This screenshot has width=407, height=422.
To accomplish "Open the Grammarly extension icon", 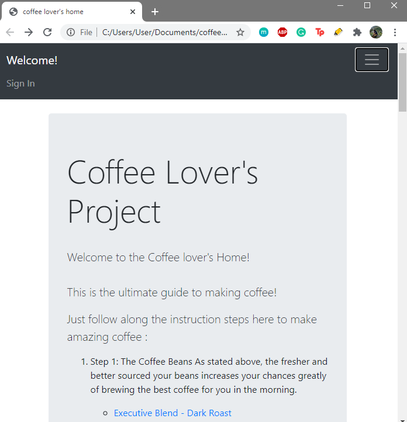I will pos(301,32).
